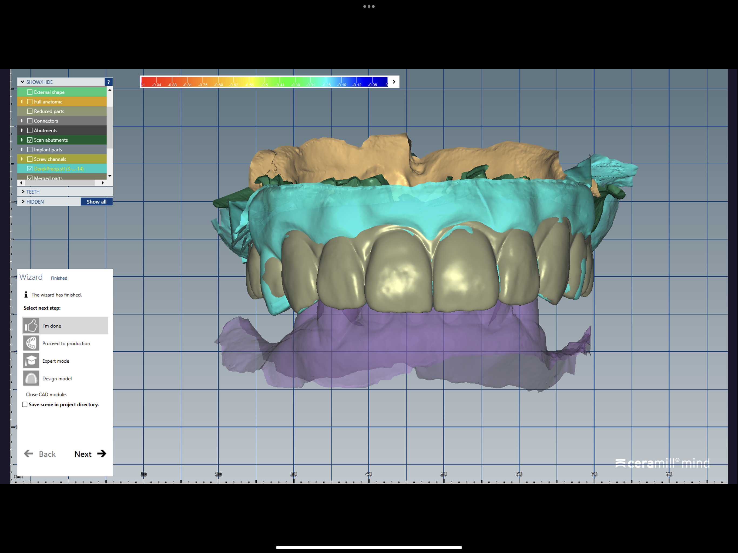Expand the HIDDEN section
This screenshot has width=738, height=553.
23,201
